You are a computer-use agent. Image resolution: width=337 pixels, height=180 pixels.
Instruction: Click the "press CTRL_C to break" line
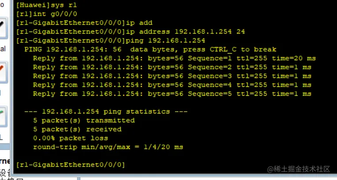(150, 50)
